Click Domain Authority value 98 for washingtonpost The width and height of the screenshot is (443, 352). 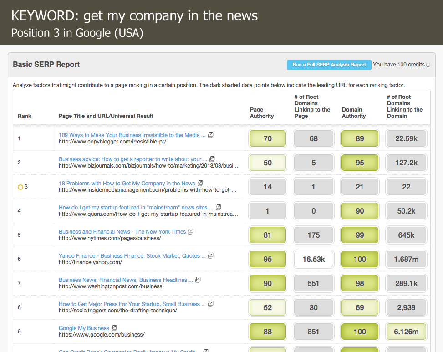point(360,283)
